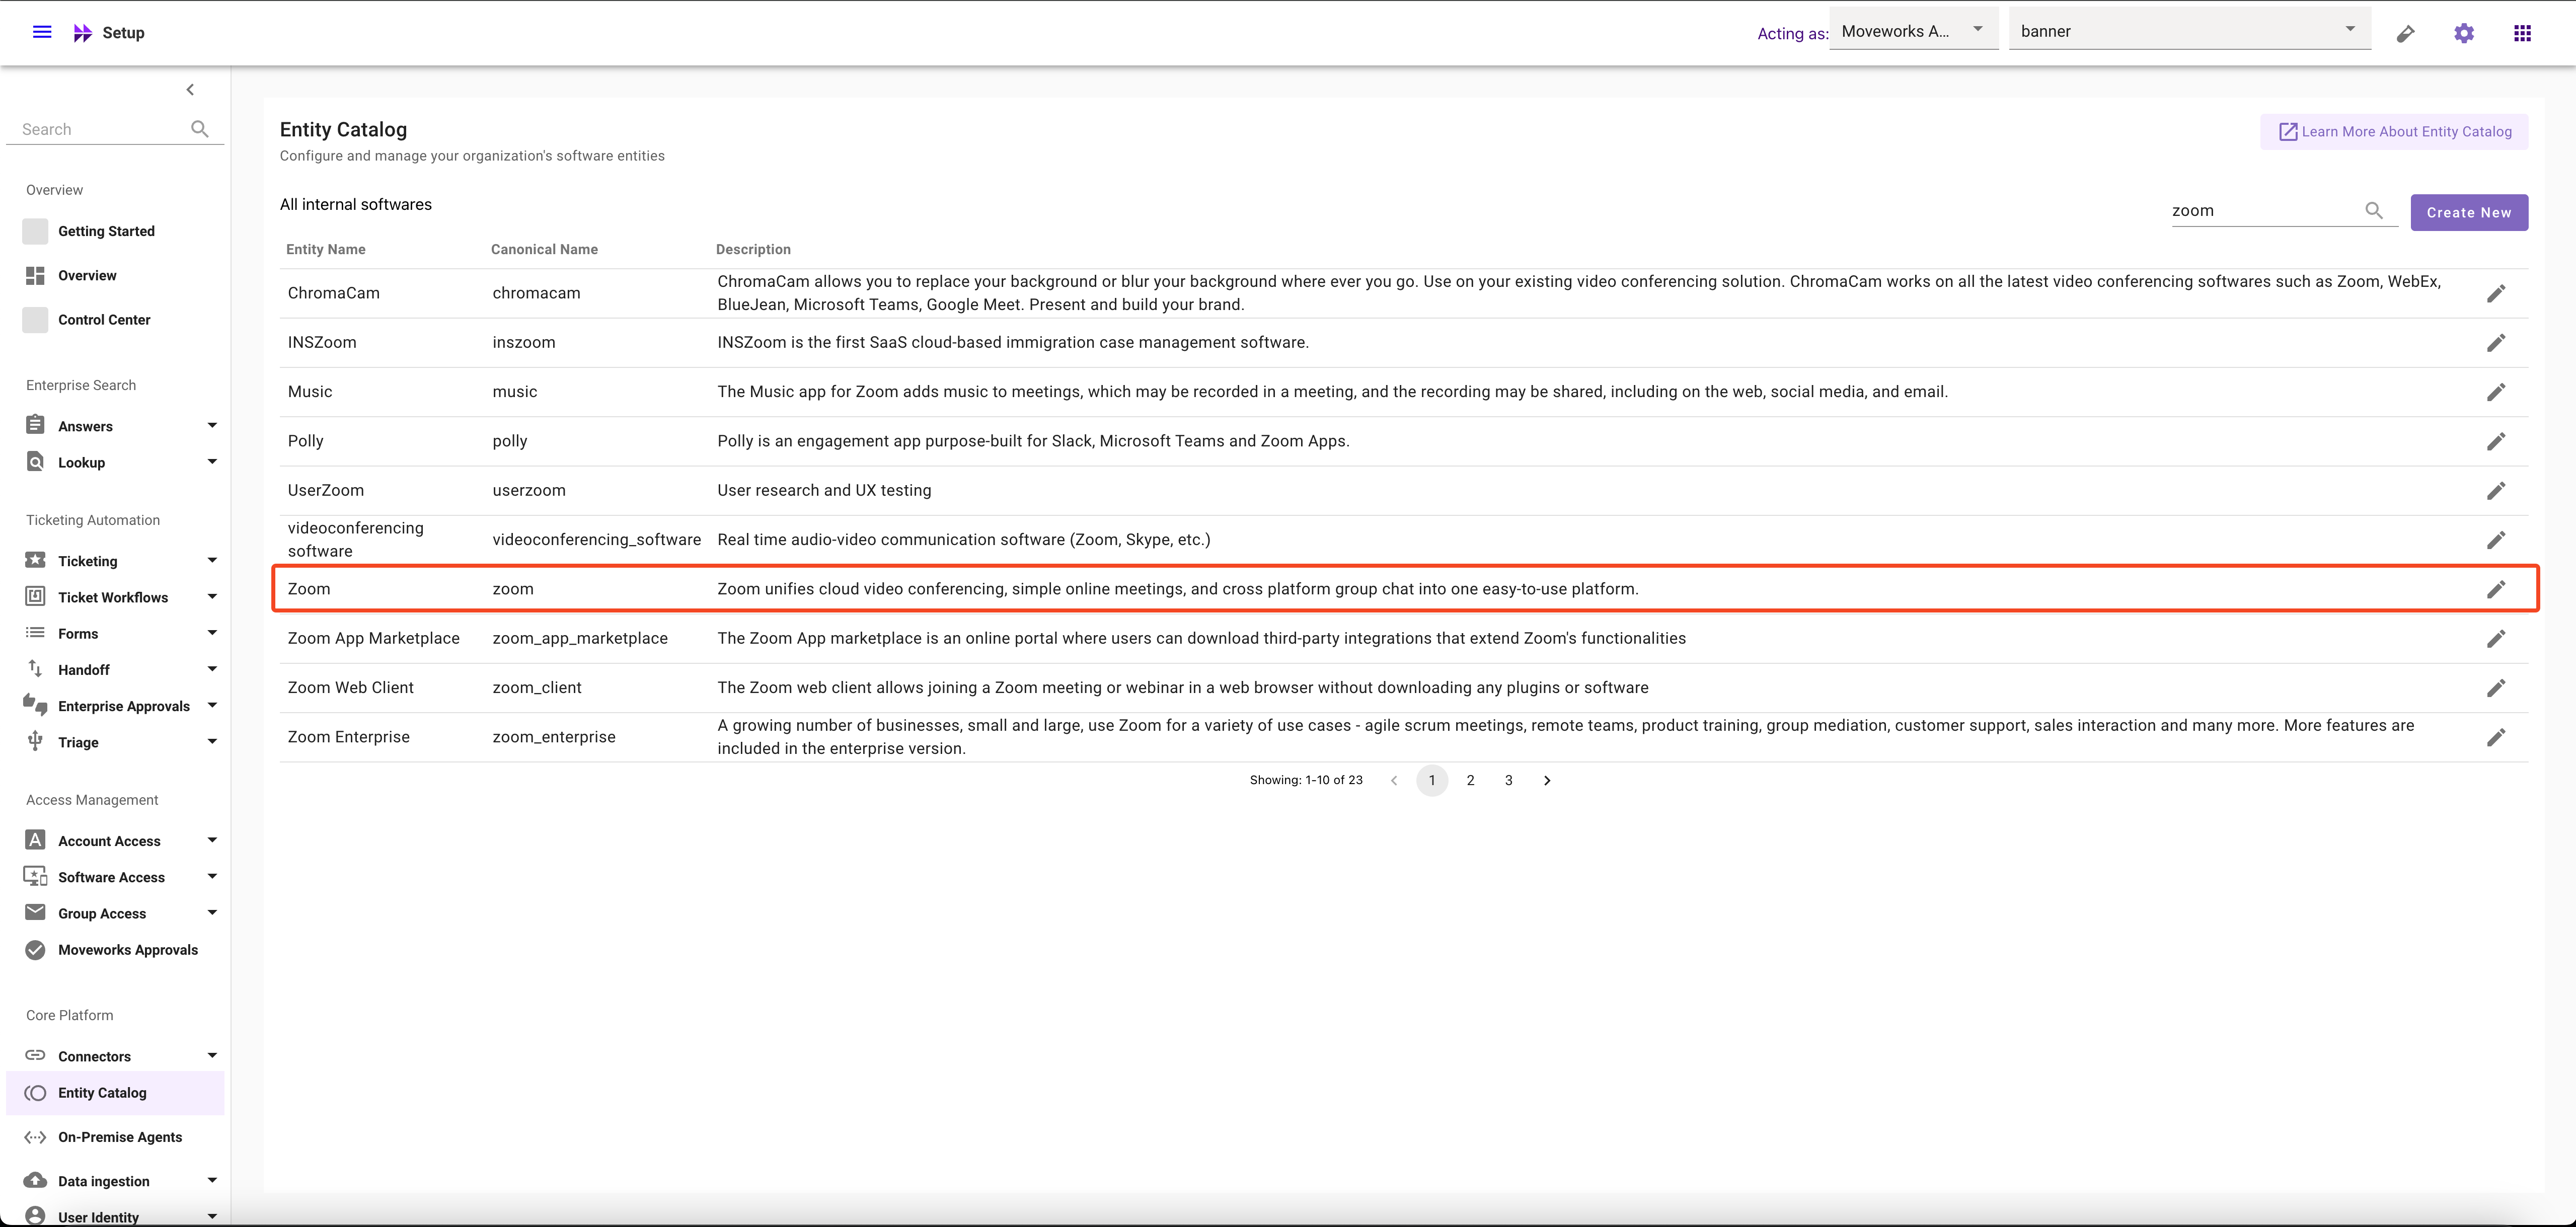Click the search magnifier next to the zoom field

pyautogui.click(x=2373, y=210)
